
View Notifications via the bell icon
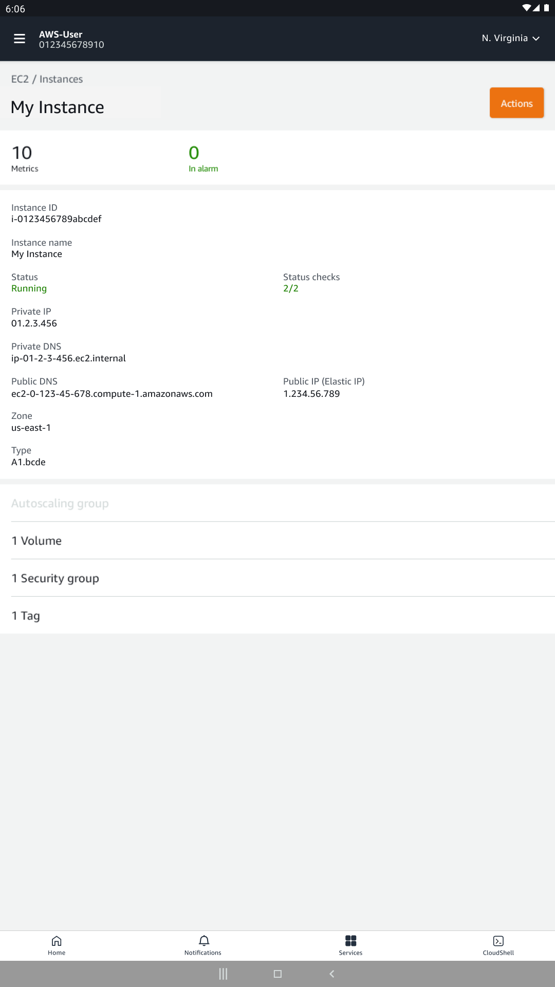(203, 945)
